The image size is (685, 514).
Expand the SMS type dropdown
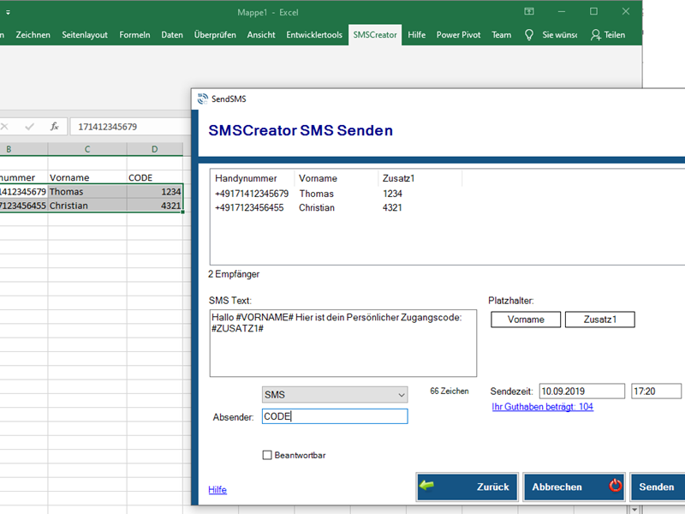[x=401, y=395]
